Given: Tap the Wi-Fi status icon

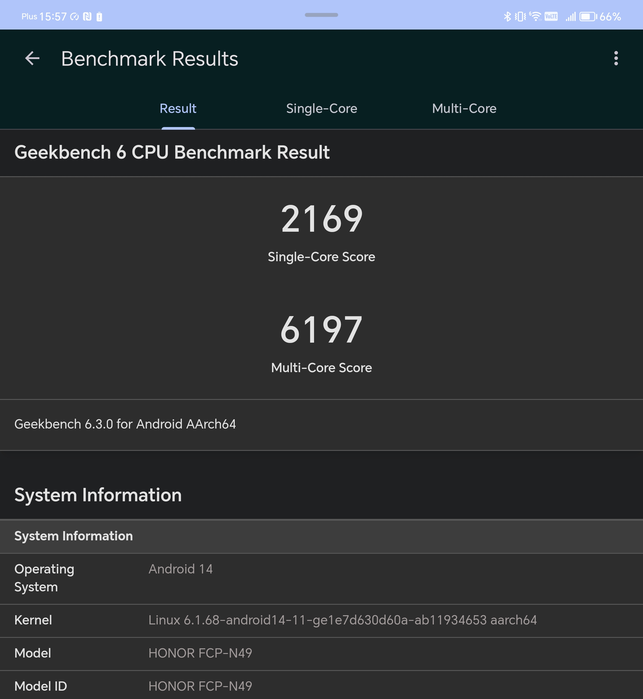Looking at the screenshot, I should coord(536,16).
